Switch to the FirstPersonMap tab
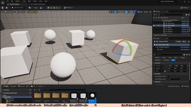This screenshot has height=107, width=191. [14, 4]
